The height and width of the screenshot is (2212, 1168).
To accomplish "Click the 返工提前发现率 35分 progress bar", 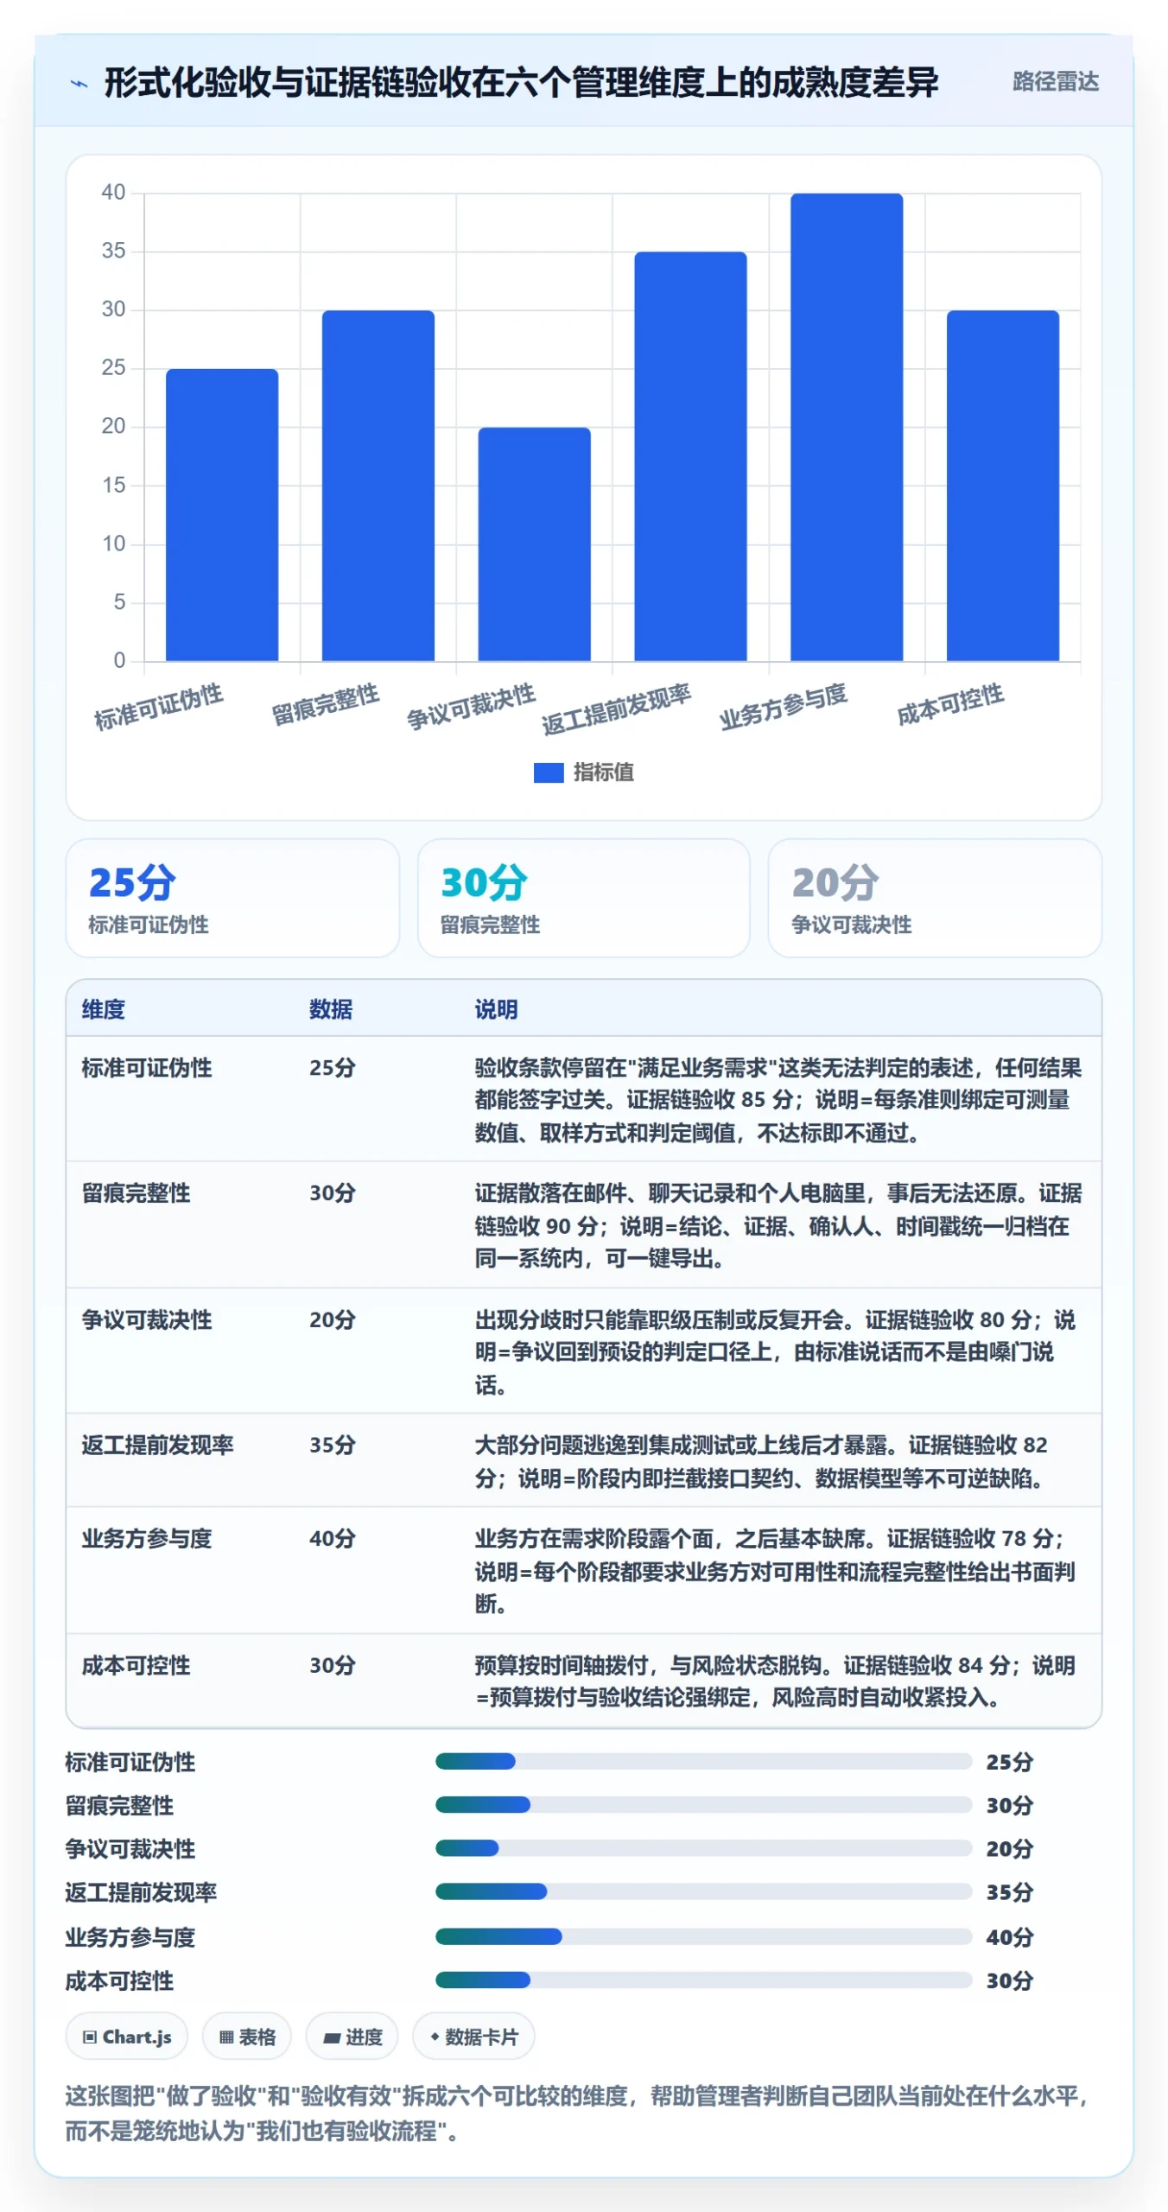I will click(x=703, y=1892).
